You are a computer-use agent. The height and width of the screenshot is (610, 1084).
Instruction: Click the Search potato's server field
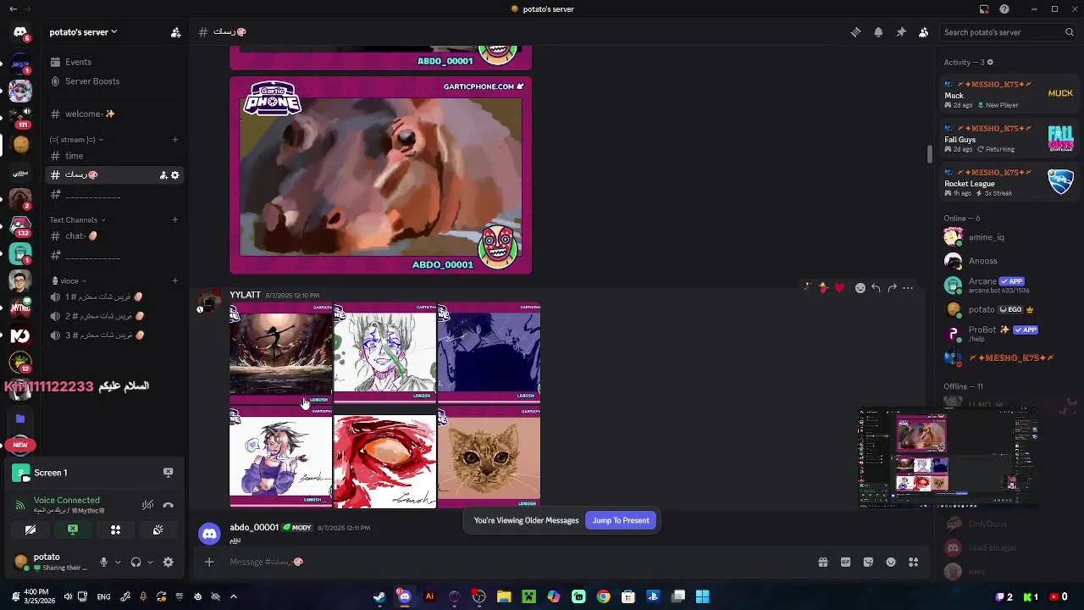pos(1008,32)
